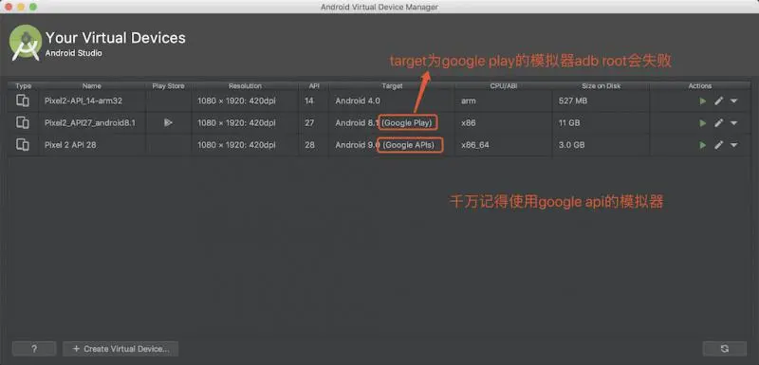Minimize the AVD Manager window

(x=20, y=7)
